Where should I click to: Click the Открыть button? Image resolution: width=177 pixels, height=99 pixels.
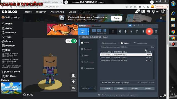coord(107,88)
